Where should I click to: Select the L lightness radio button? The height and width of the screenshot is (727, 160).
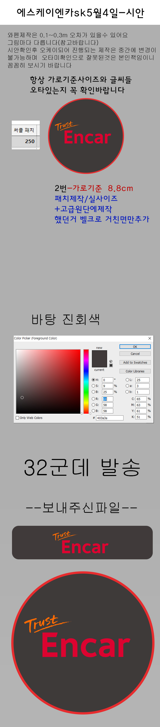coord(127,380)
